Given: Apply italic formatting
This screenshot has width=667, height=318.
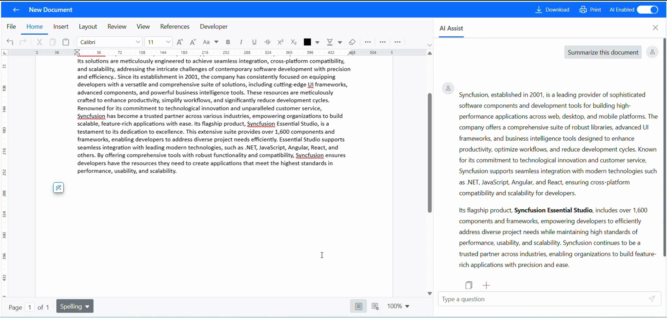Looking at the screenshot, I should point(241,42).
